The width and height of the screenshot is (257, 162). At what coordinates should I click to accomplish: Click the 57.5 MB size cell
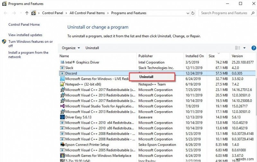point(222,73)
